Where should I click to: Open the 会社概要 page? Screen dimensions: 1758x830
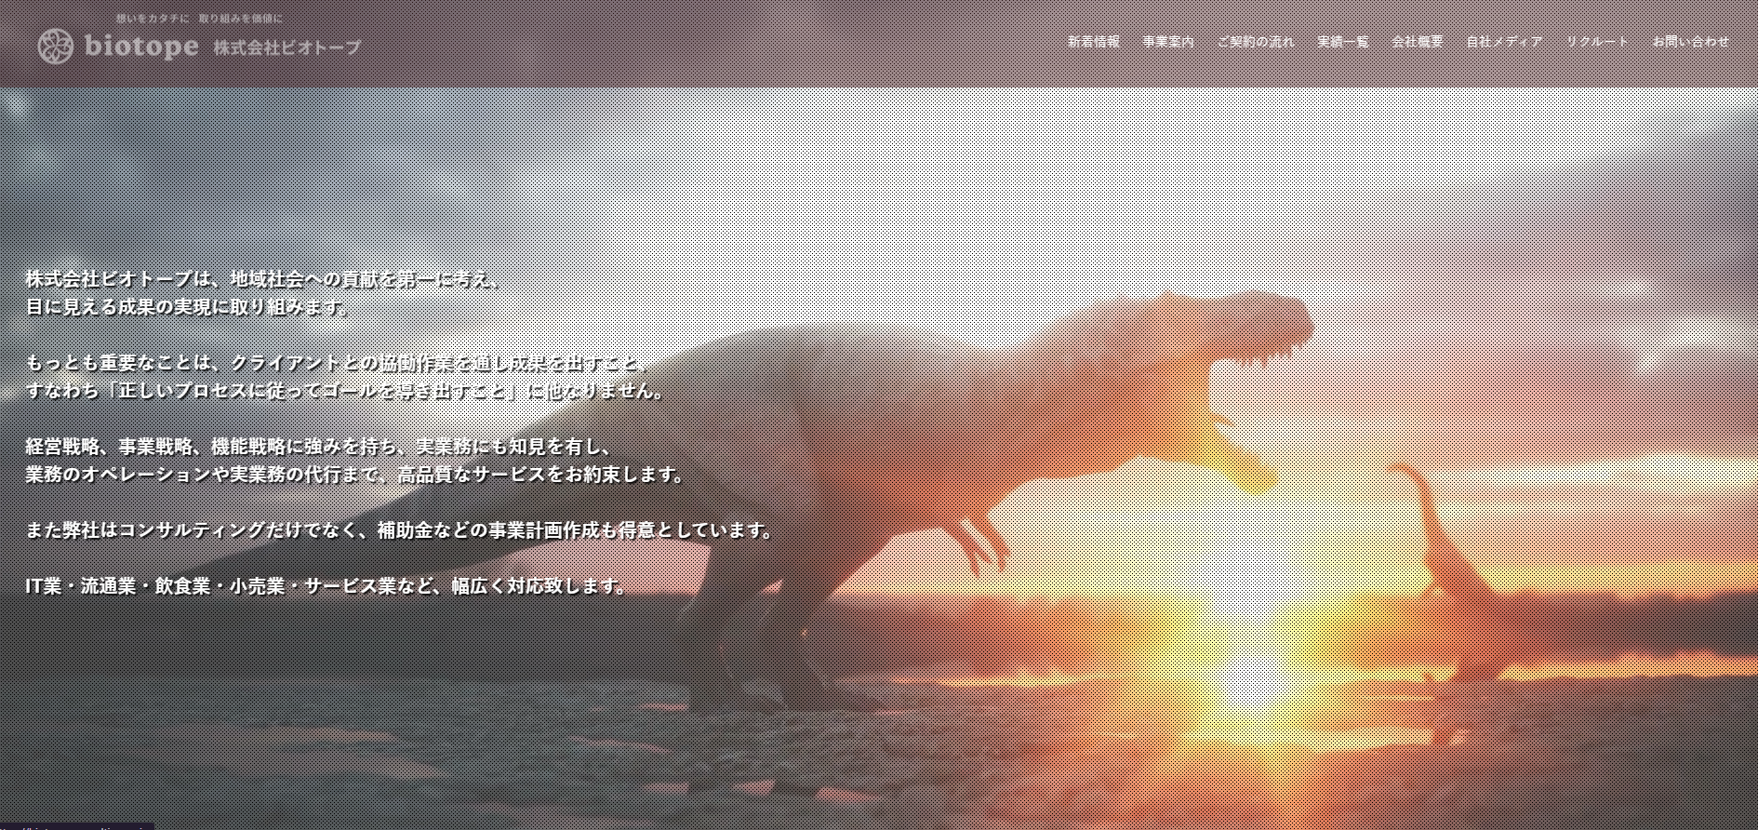(1418, 42)
